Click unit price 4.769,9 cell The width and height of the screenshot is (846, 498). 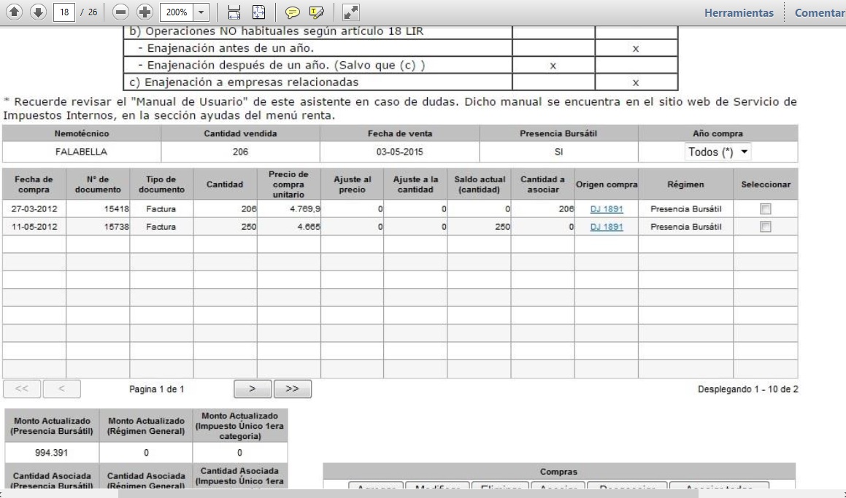click(288, 209)
